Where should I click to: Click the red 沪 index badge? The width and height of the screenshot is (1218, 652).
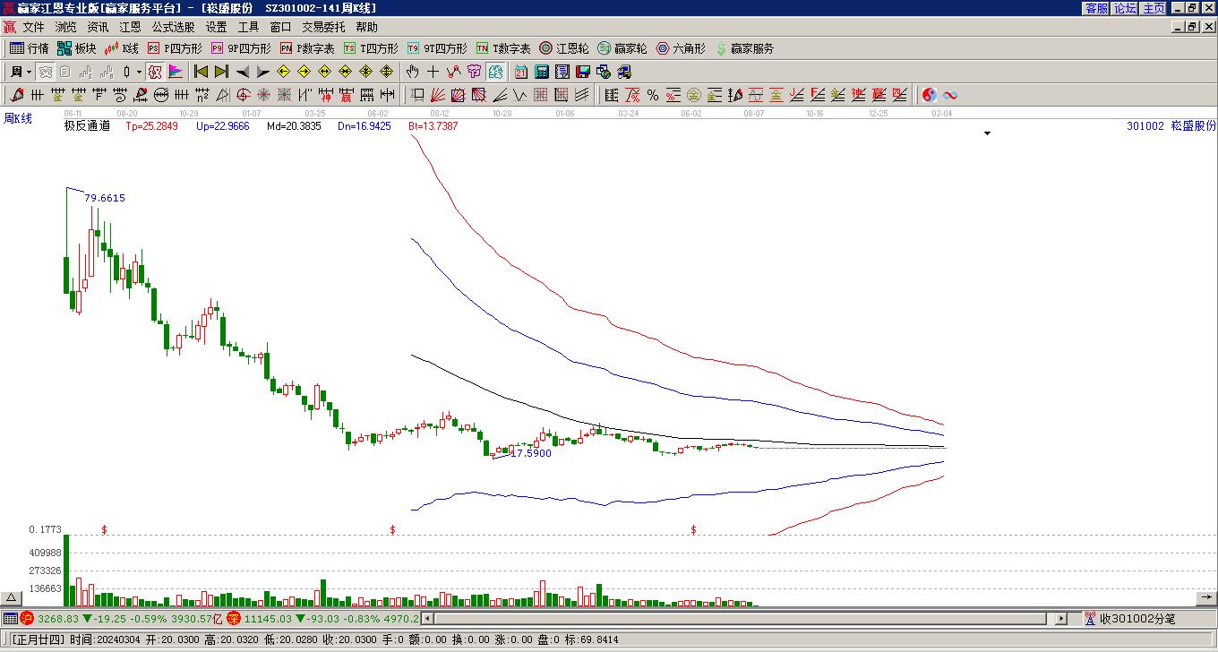pos(26,618)
